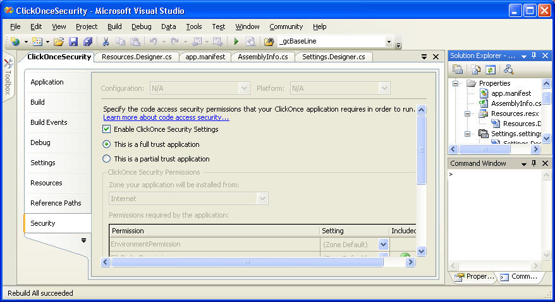555x302 pixels.
Task: Click the Navigate Backward icon
Action: [197, 42]
